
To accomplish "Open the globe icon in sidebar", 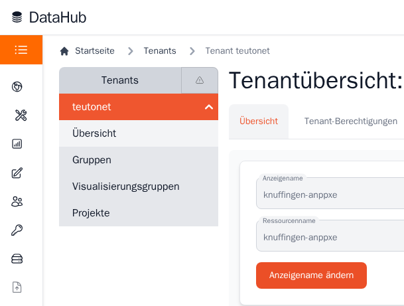I will pyautogui.click(x=17, y=86).
